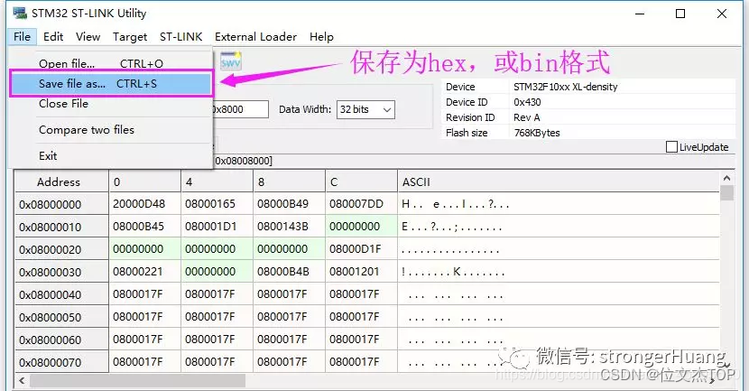Click address row 0x08000020

tap(61, 249)
